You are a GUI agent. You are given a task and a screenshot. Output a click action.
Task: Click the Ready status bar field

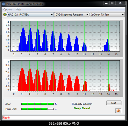click(63, 118)
